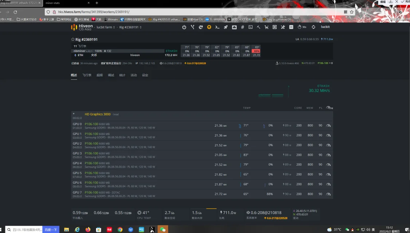
Task: Reload the page with browser refresh button
Action: click(15, 12)
